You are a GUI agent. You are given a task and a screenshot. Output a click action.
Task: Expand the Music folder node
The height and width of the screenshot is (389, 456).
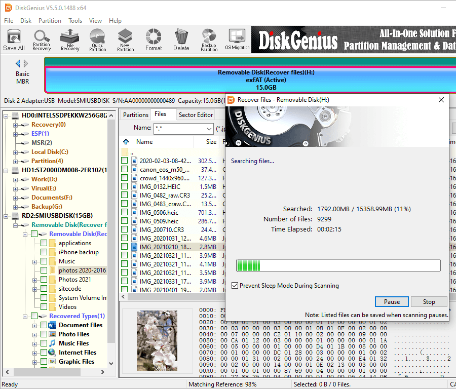coord(34,261)
